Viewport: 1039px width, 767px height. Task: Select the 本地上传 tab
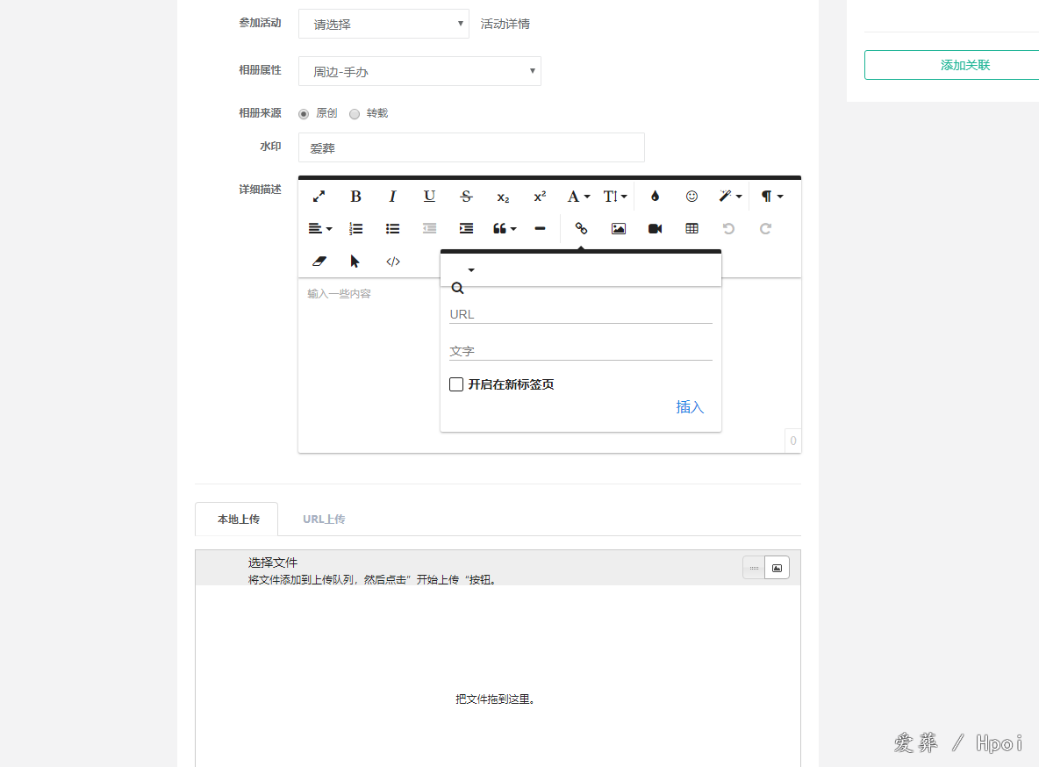point(238,519)
